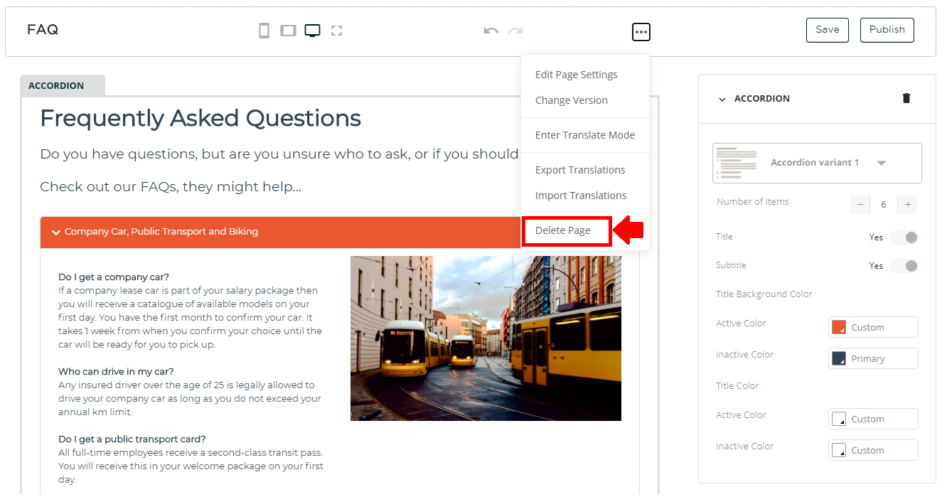Increase the number of items
Viewport: 947px width, 497px height.
(907, 205)
